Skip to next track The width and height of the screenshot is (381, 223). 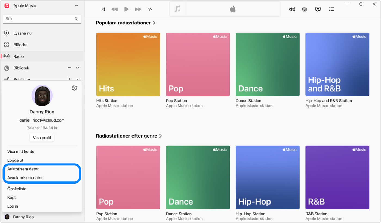pos(138,9)
